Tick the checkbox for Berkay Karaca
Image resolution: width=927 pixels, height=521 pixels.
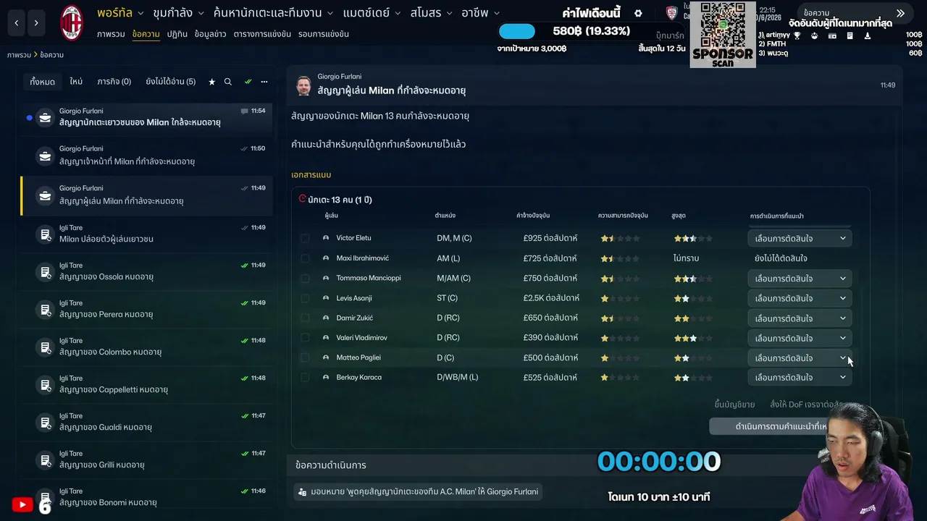point(305,378)
